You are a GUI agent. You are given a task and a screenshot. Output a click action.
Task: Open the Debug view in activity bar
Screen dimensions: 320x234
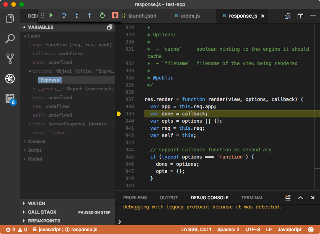(10, 79)
